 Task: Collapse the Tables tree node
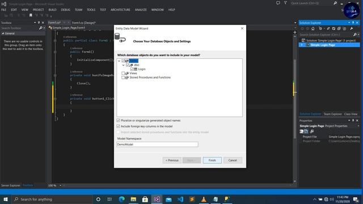(x=119, y=61)
